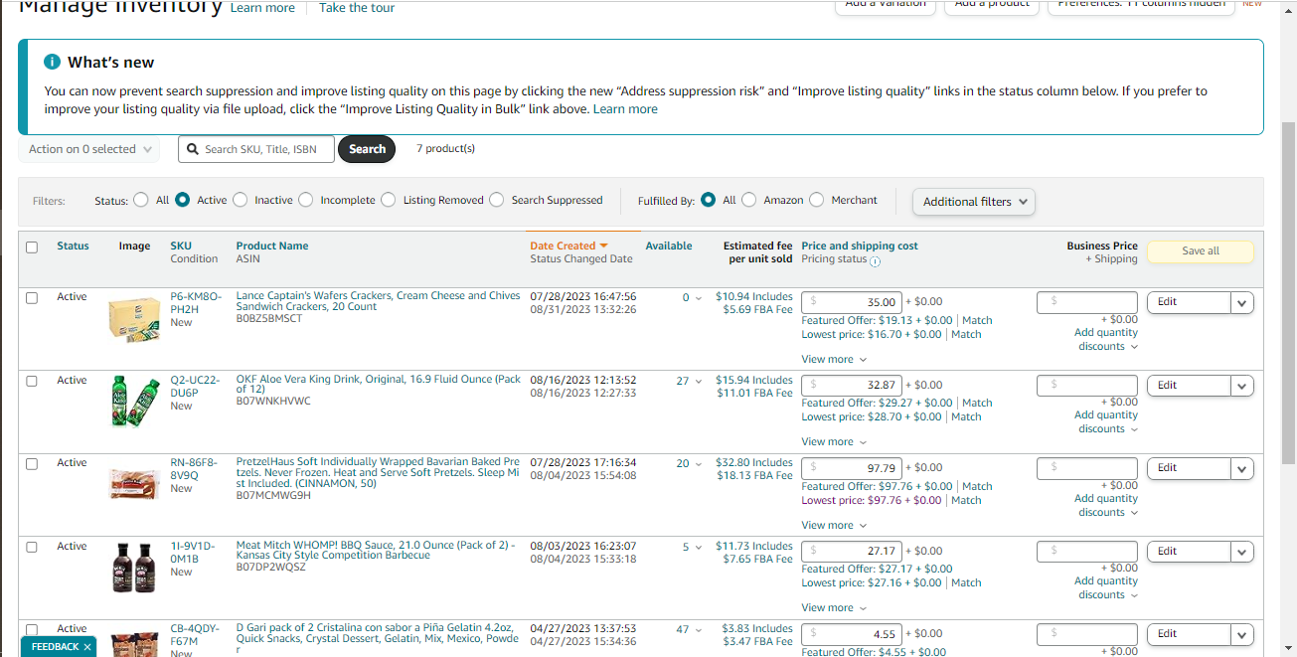Select the Meat Mitch BBQ Sauce row checkbox

pyautogui.click(x=32, y=547)
